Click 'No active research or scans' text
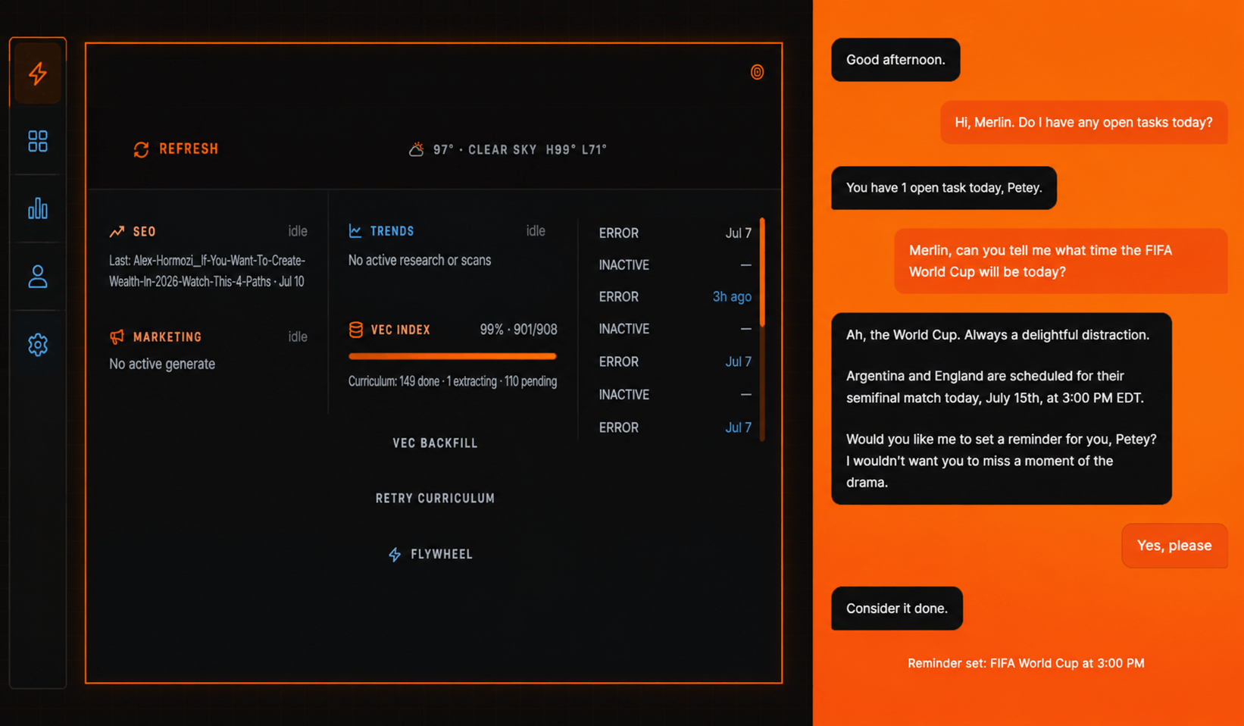This screenshot has height=726, width=1244. coord(420,261)
